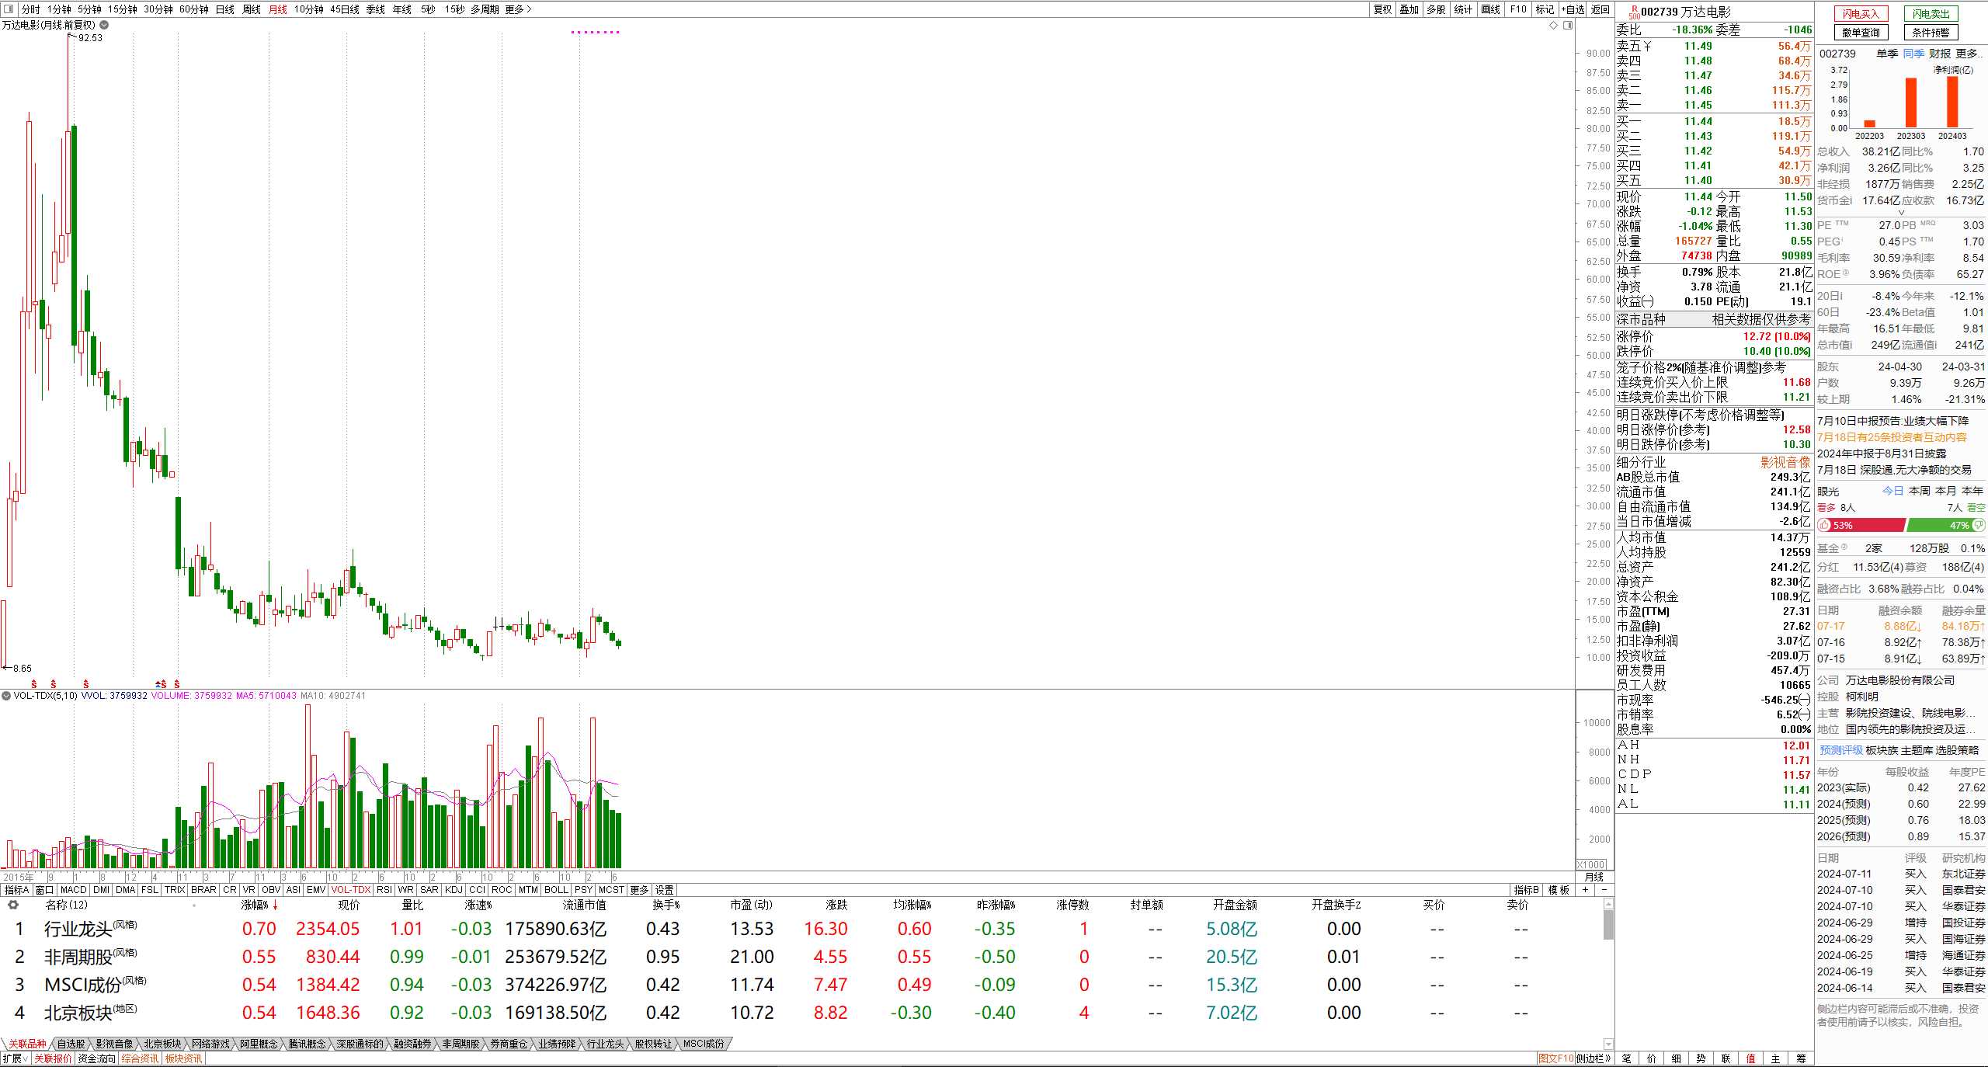Open the 影视音像 sector tab
Viewport: 1988px width, 1067px height.
click(x=114, y=1044)
